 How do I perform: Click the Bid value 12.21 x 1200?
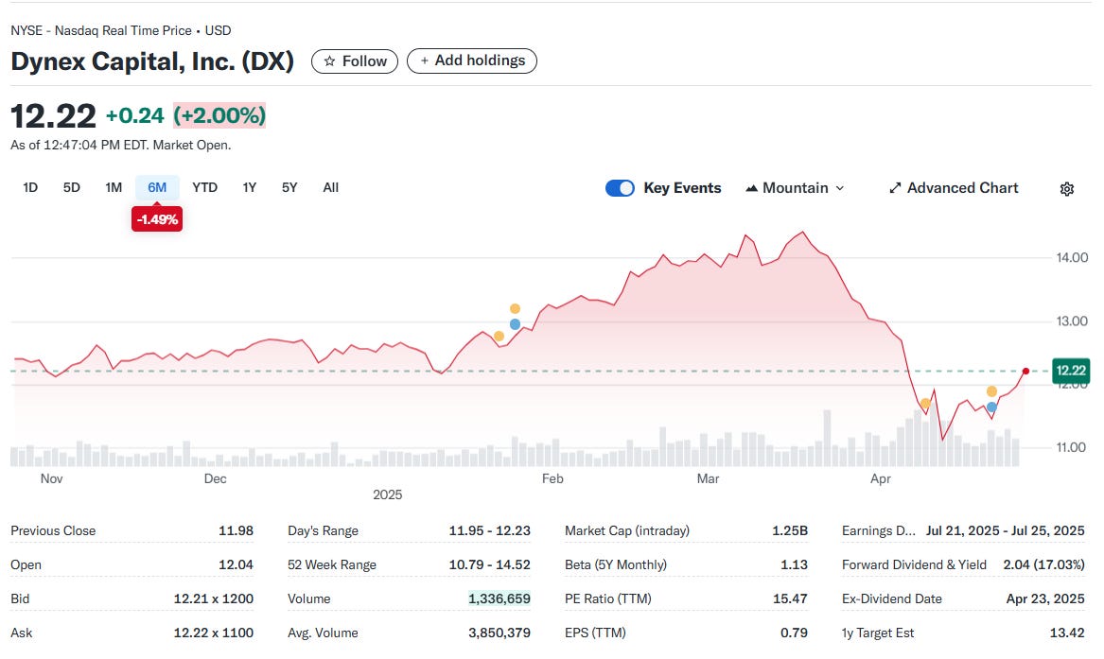214,599
